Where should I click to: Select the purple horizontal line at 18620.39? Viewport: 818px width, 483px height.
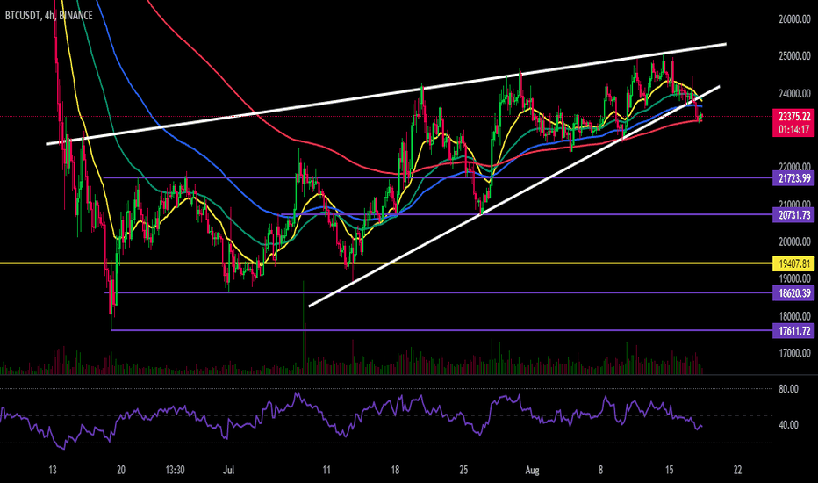438,292
